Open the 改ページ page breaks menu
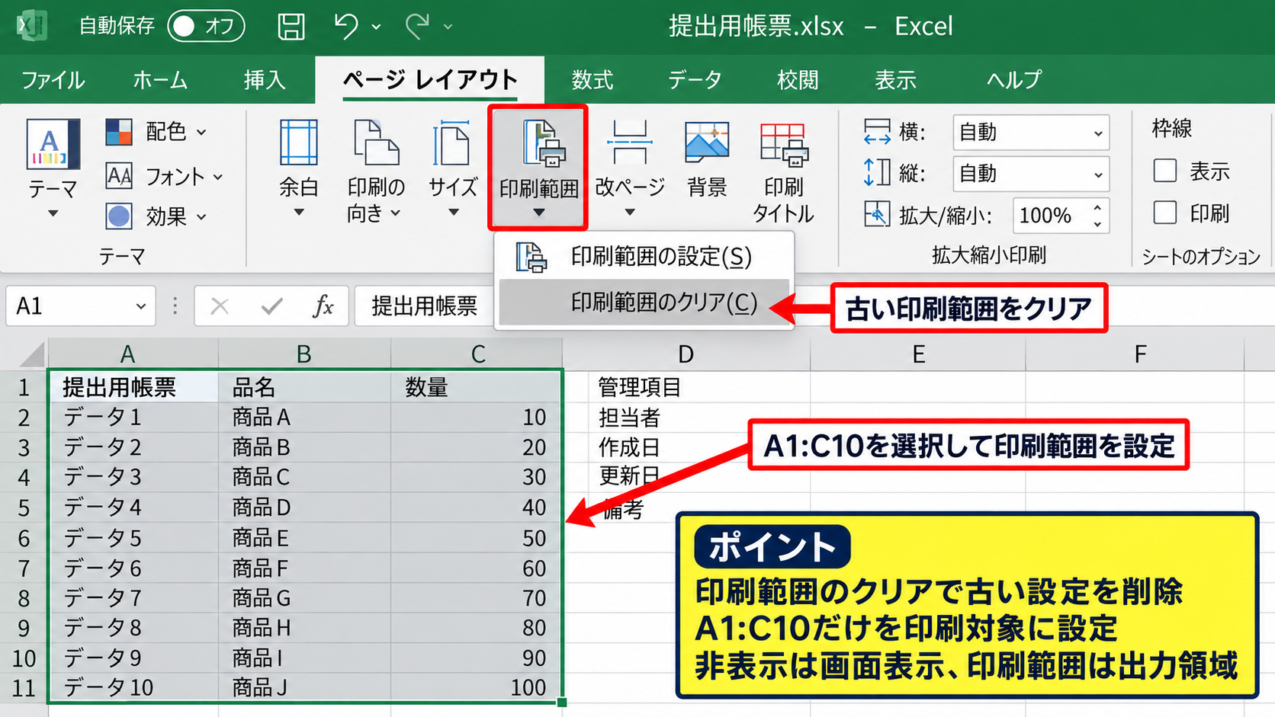 pos(630,169)
